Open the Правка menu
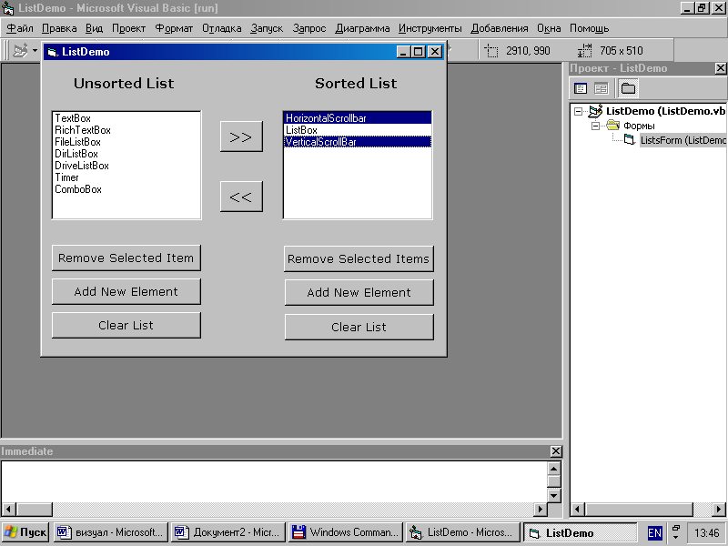728x546 pixels. pos(59,28)
